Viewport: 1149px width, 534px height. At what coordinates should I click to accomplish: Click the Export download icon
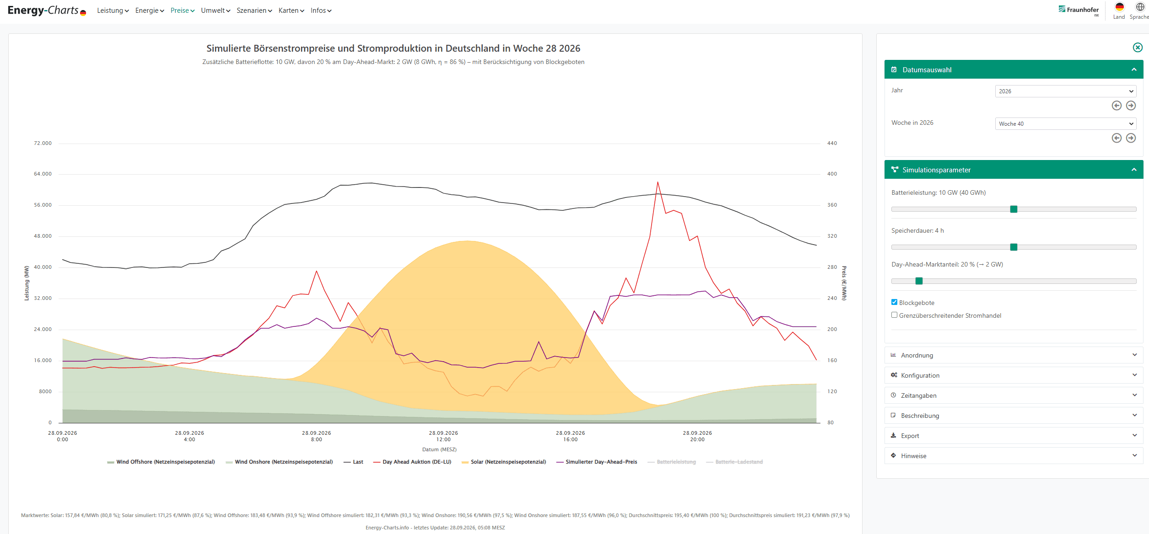893,435
